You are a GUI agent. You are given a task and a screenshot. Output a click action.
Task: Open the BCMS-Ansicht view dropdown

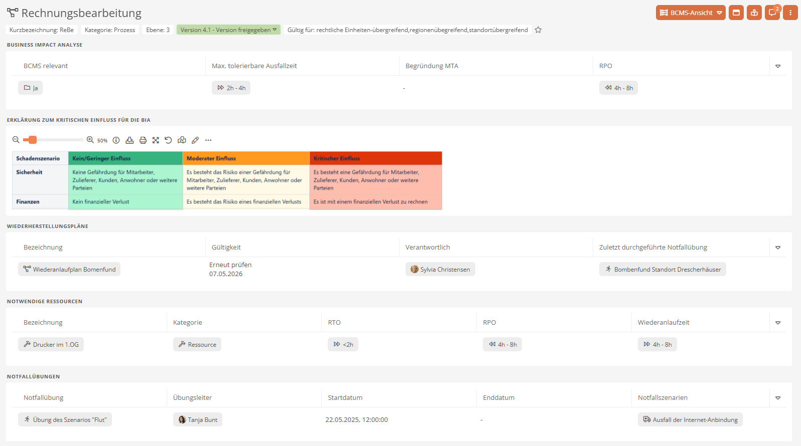[x=691, y=13]
